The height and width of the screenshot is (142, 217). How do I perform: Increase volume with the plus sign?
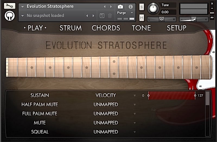click(206, 20)
